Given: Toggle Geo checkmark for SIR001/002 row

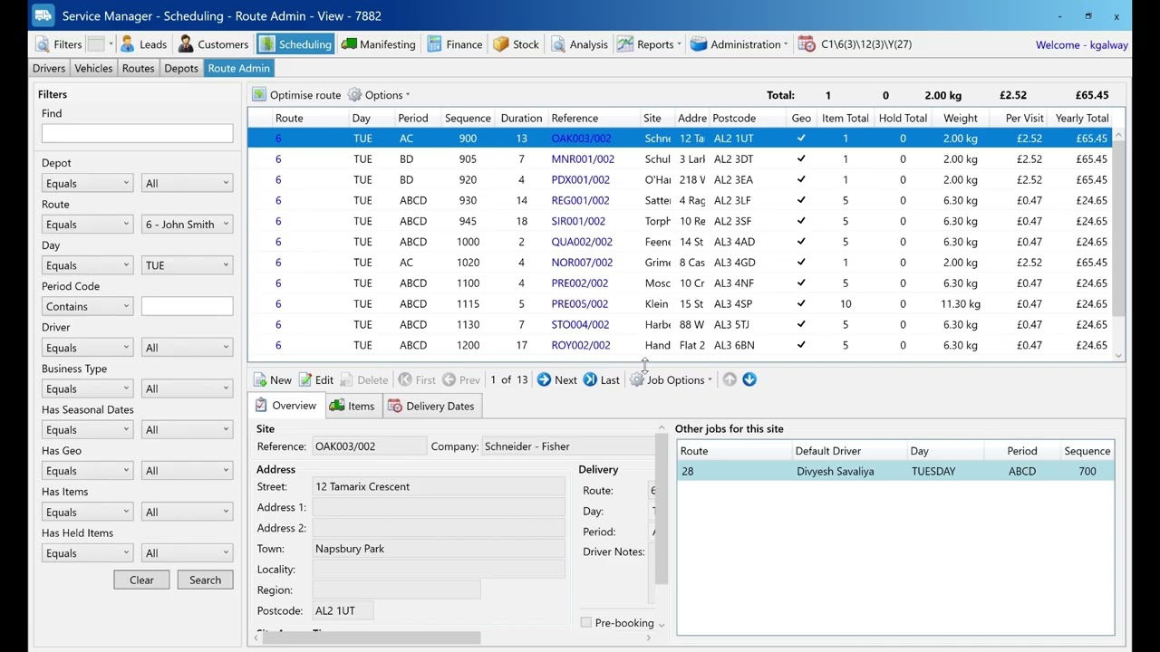Looking at the screenshot, I should (x=801, y=222).
